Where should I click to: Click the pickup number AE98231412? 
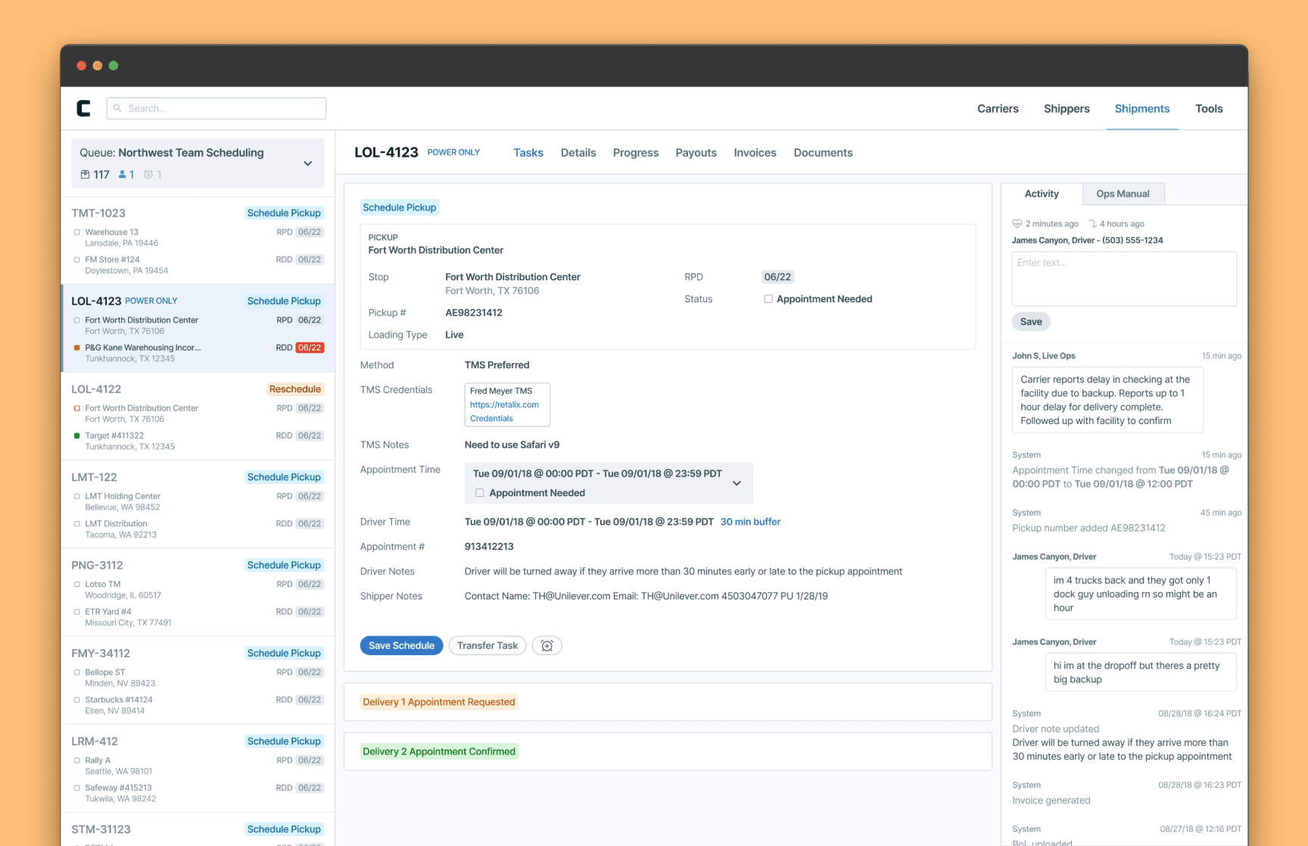tap(474, 313)
